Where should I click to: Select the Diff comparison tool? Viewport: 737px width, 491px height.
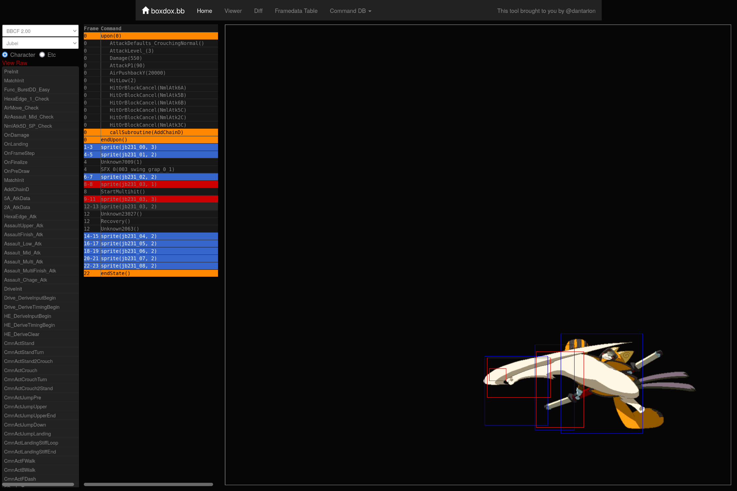click(x=257, y=10)
